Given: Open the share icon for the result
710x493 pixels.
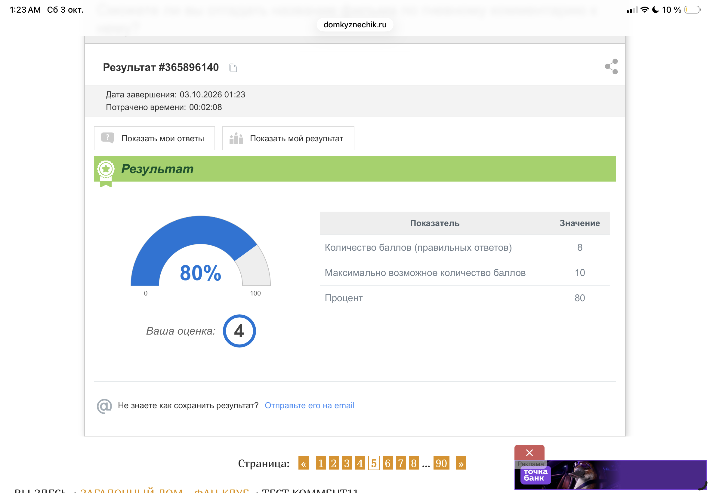Looking at the screenshot, I should coord(611,66).
